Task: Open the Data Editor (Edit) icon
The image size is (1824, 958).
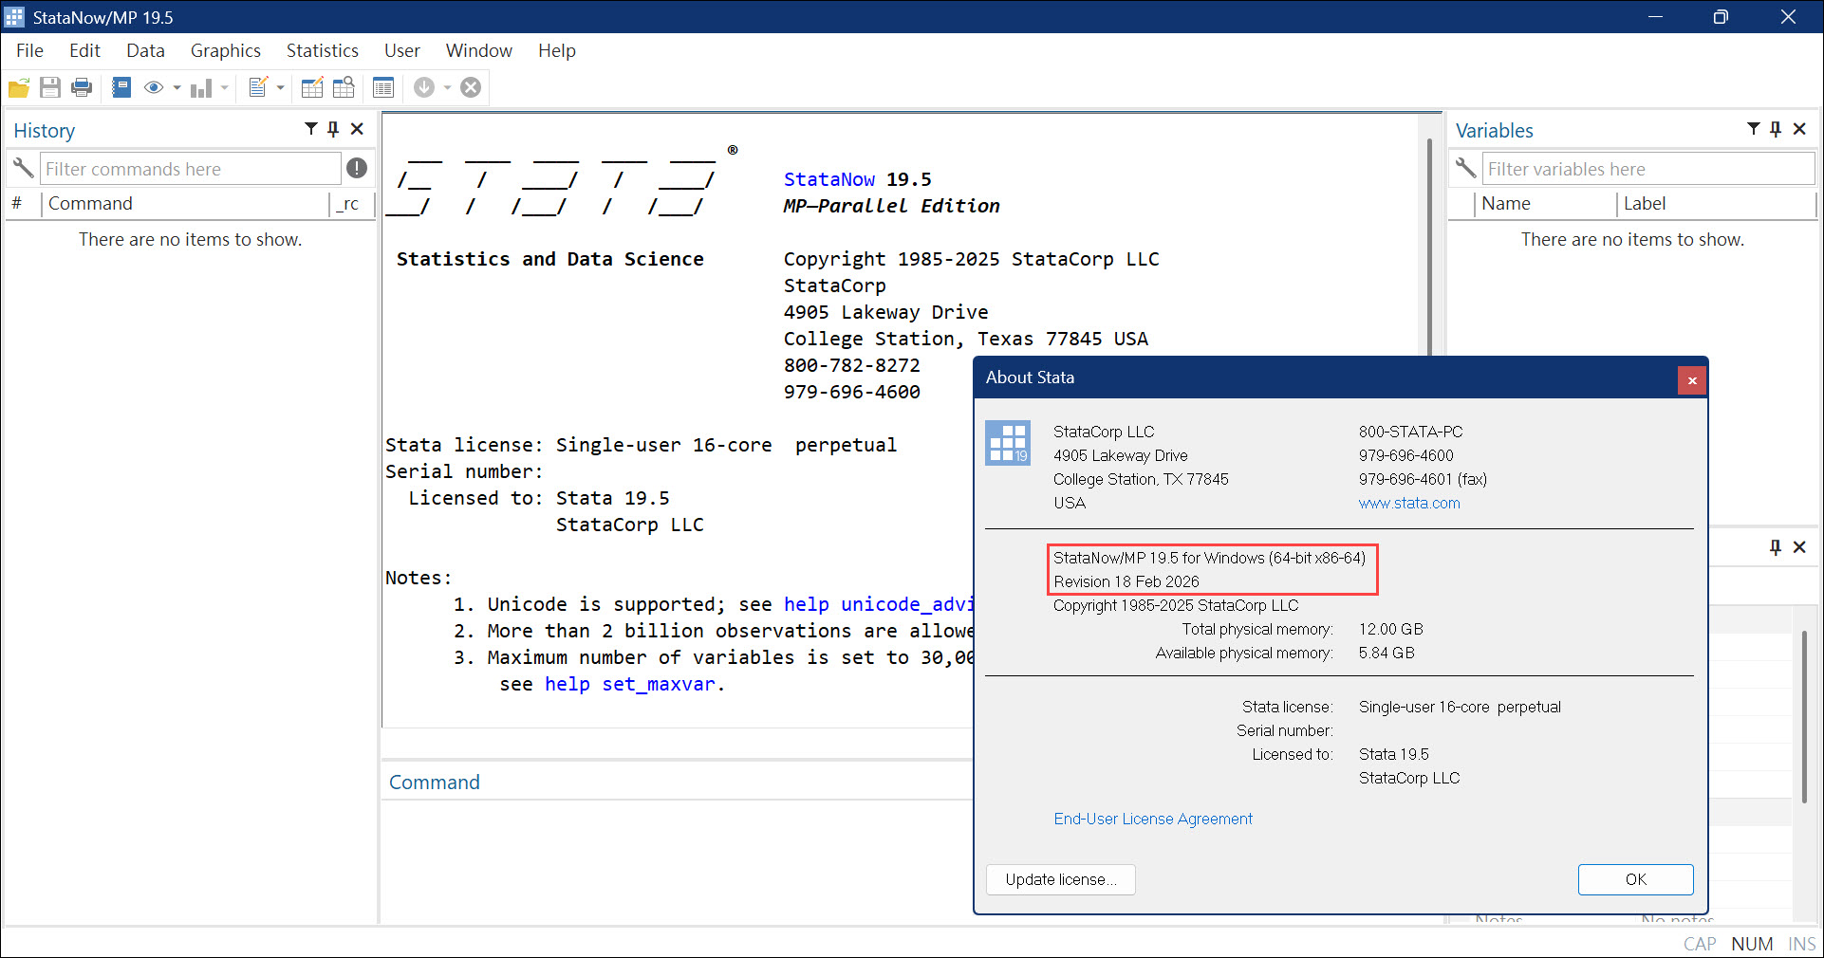Action: coord(311,88)
